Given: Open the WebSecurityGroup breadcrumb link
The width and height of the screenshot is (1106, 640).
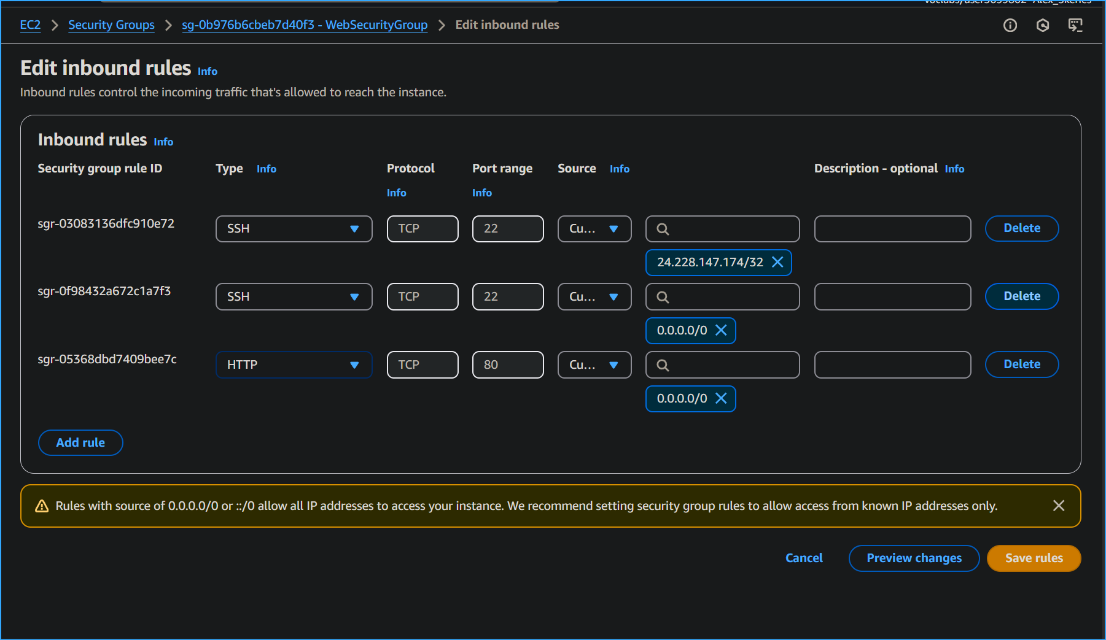Looking at the screenshot, I should tap(304, 25).
